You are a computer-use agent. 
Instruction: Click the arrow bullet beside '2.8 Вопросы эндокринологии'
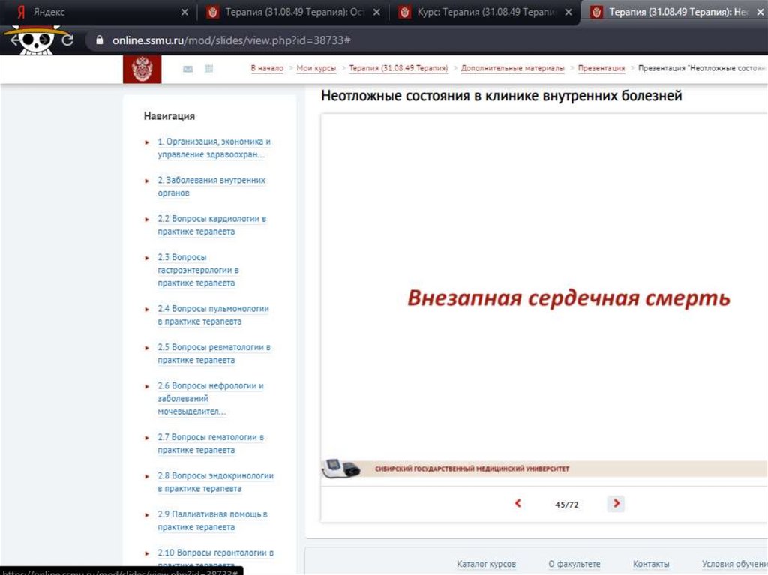pos(147,477)
